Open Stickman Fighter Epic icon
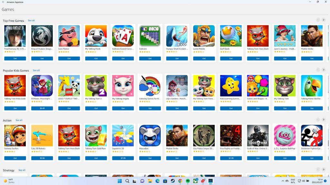This screenshot has height=185, width=330. 312,136
